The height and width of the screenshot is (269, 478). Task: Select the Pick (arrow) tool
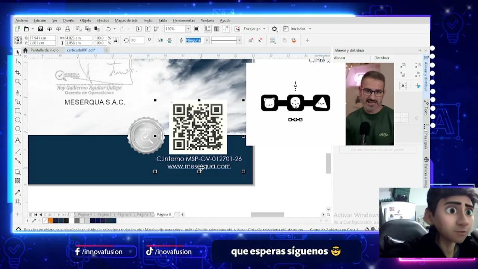(18, 52)
